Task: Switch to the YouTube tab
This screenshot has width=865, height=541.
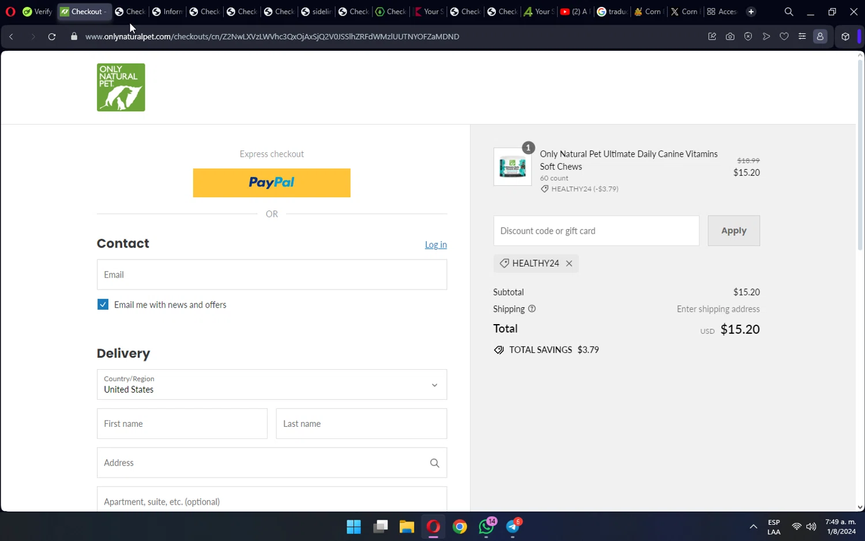Action: pos(574,12)
